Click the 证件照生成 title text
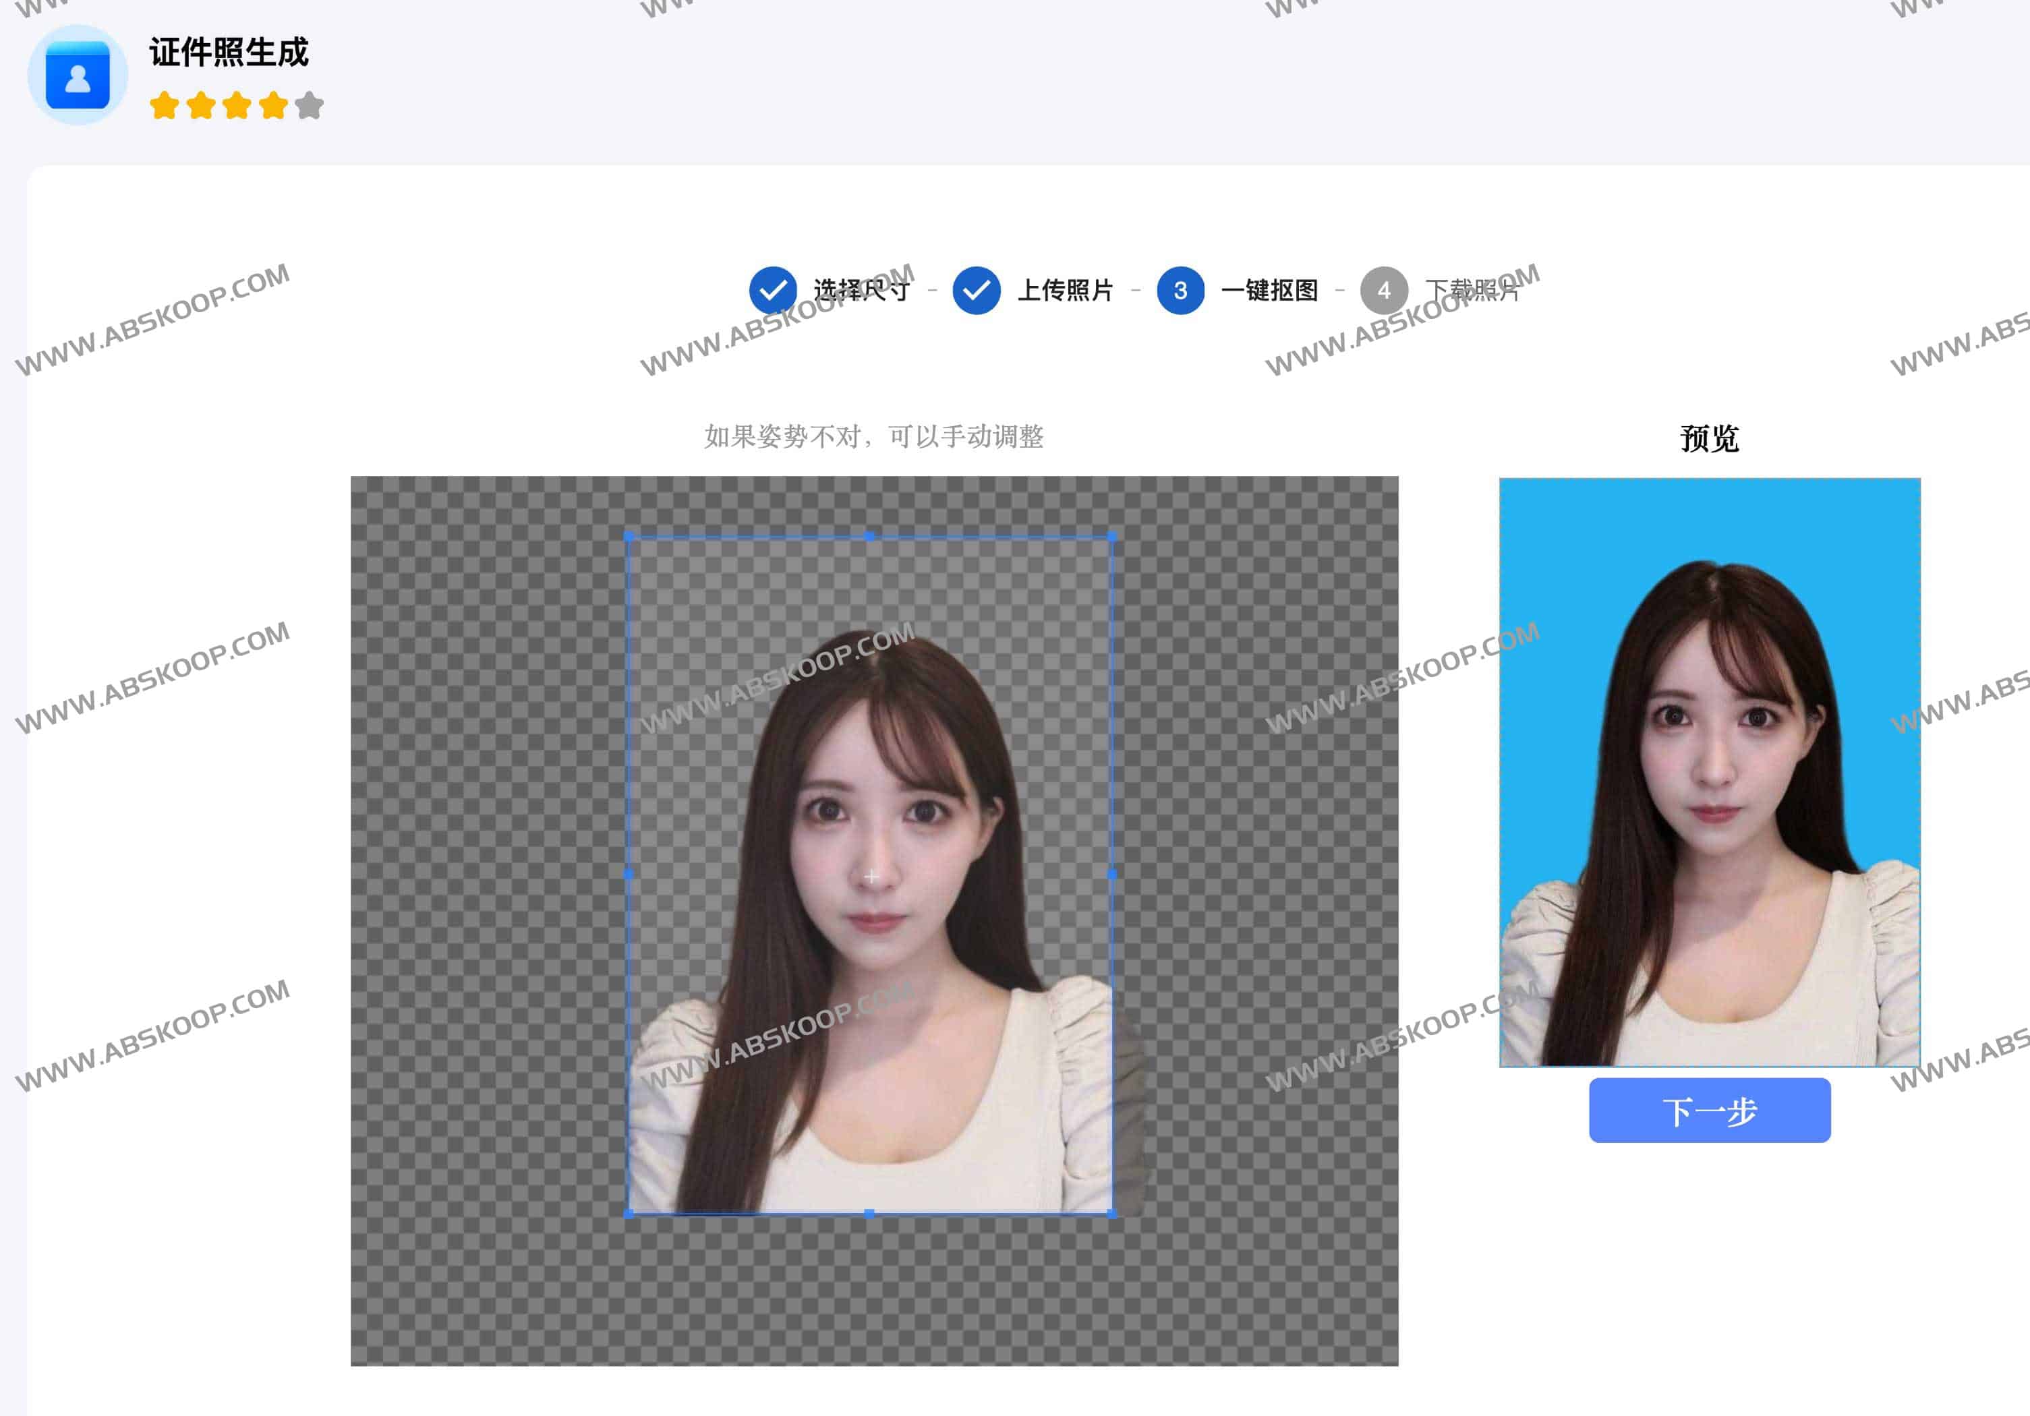 click(229, 52)
